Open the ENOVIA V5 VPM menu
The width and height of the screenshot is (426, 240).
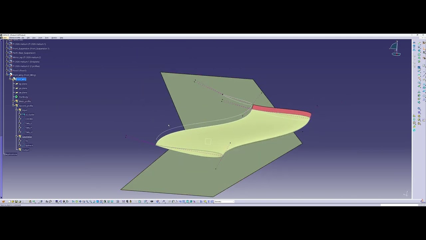tap(15, 38)
